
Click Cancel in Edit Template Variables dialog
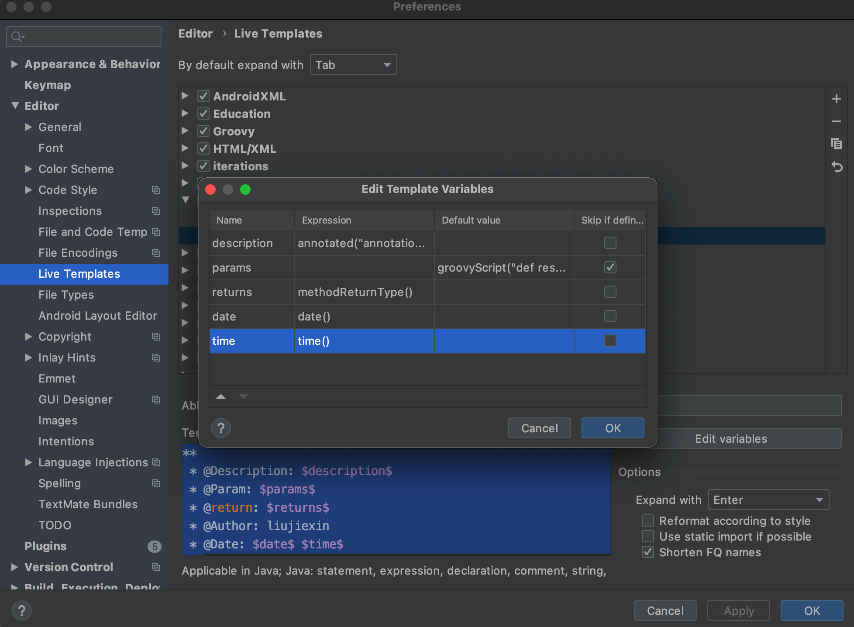pyautogui.click(x=539, y=428)
